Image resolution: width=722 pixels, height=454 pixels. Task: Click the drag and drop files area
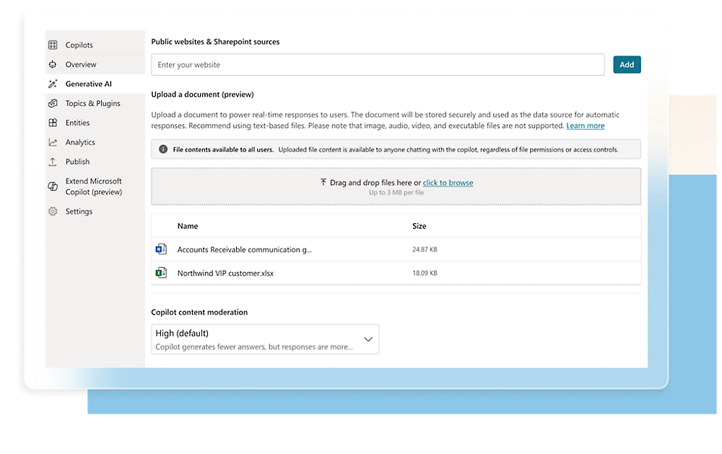pyautogui.click(x=396, y=186)
